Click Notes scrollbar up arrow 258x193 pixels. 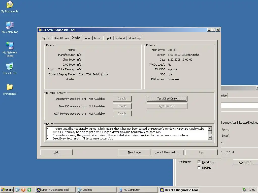pyautogui.click(x=210, y=129)
